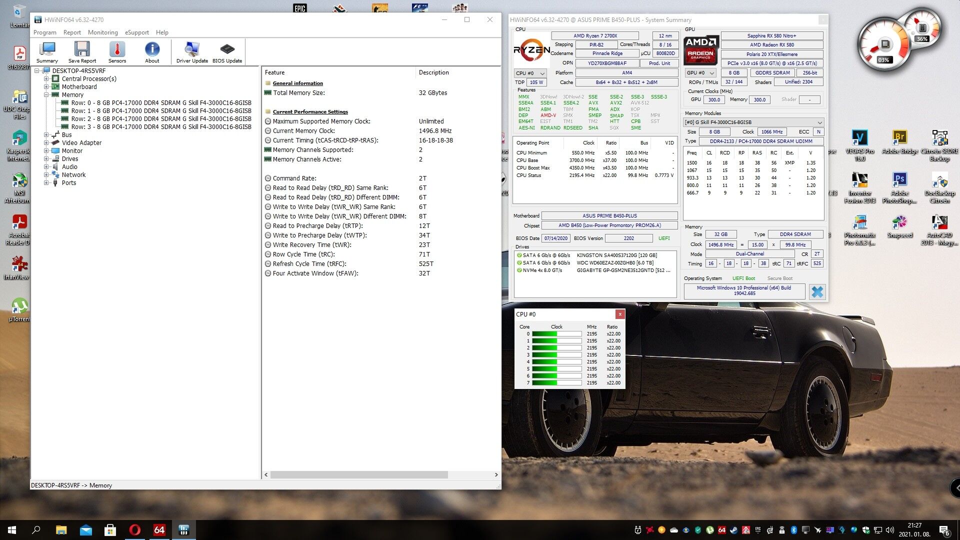Open the CPU #0 dropdown in System Summary

click(530, 73)
